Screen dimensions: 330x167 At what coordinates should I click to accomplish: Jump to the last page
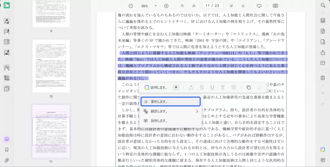(x=243, y=6)
